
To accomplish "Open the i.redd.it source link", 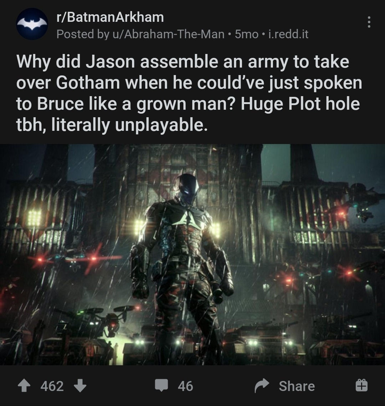I will tap(288, 34).
